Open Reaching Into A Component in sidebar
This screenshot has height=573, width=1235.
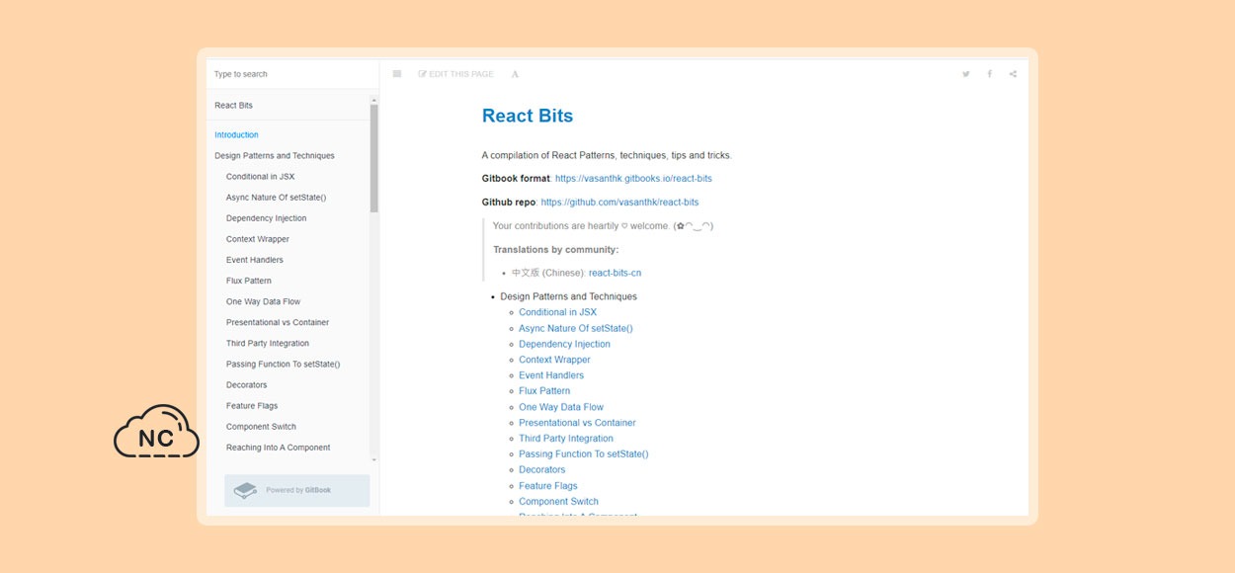(278, 448)
